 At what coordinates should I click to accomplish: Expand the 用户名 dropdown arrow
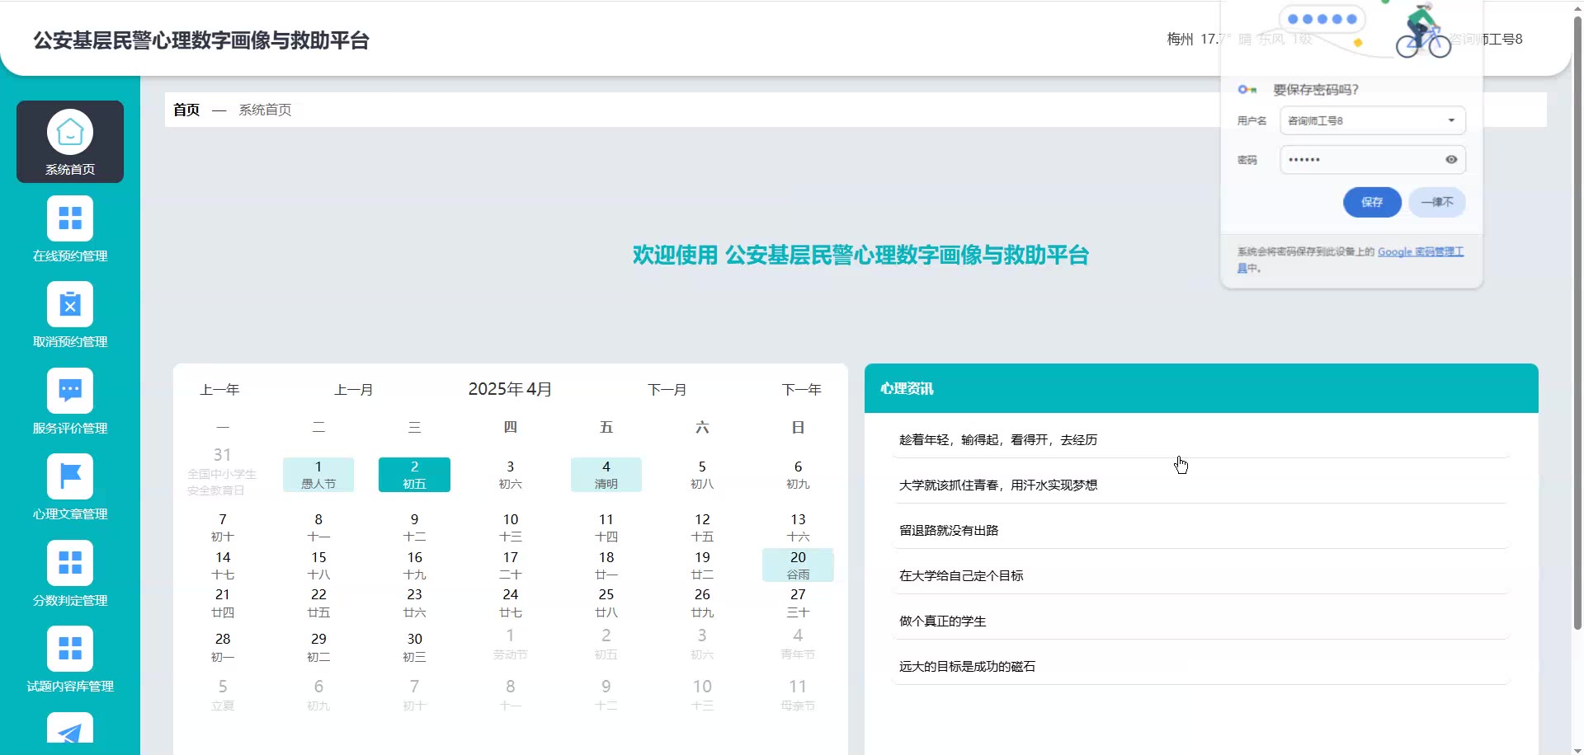click(1450, 121)
